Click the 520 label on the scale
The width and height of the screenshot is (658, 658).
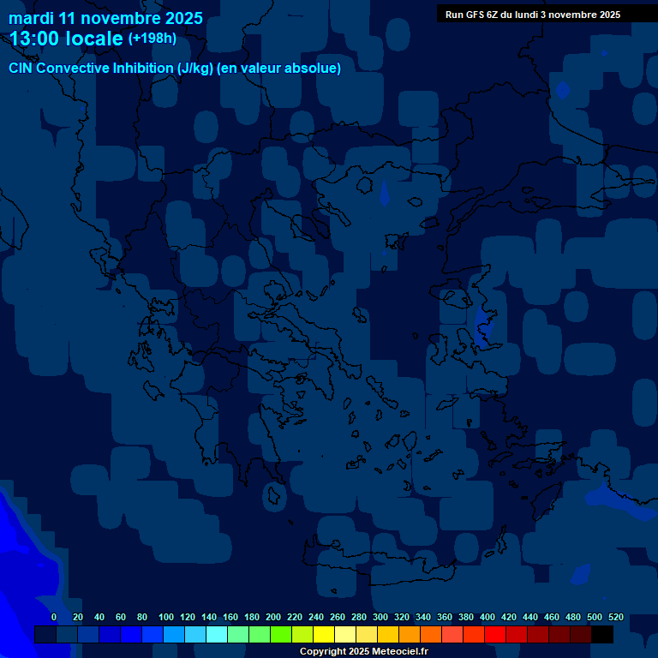615,617
